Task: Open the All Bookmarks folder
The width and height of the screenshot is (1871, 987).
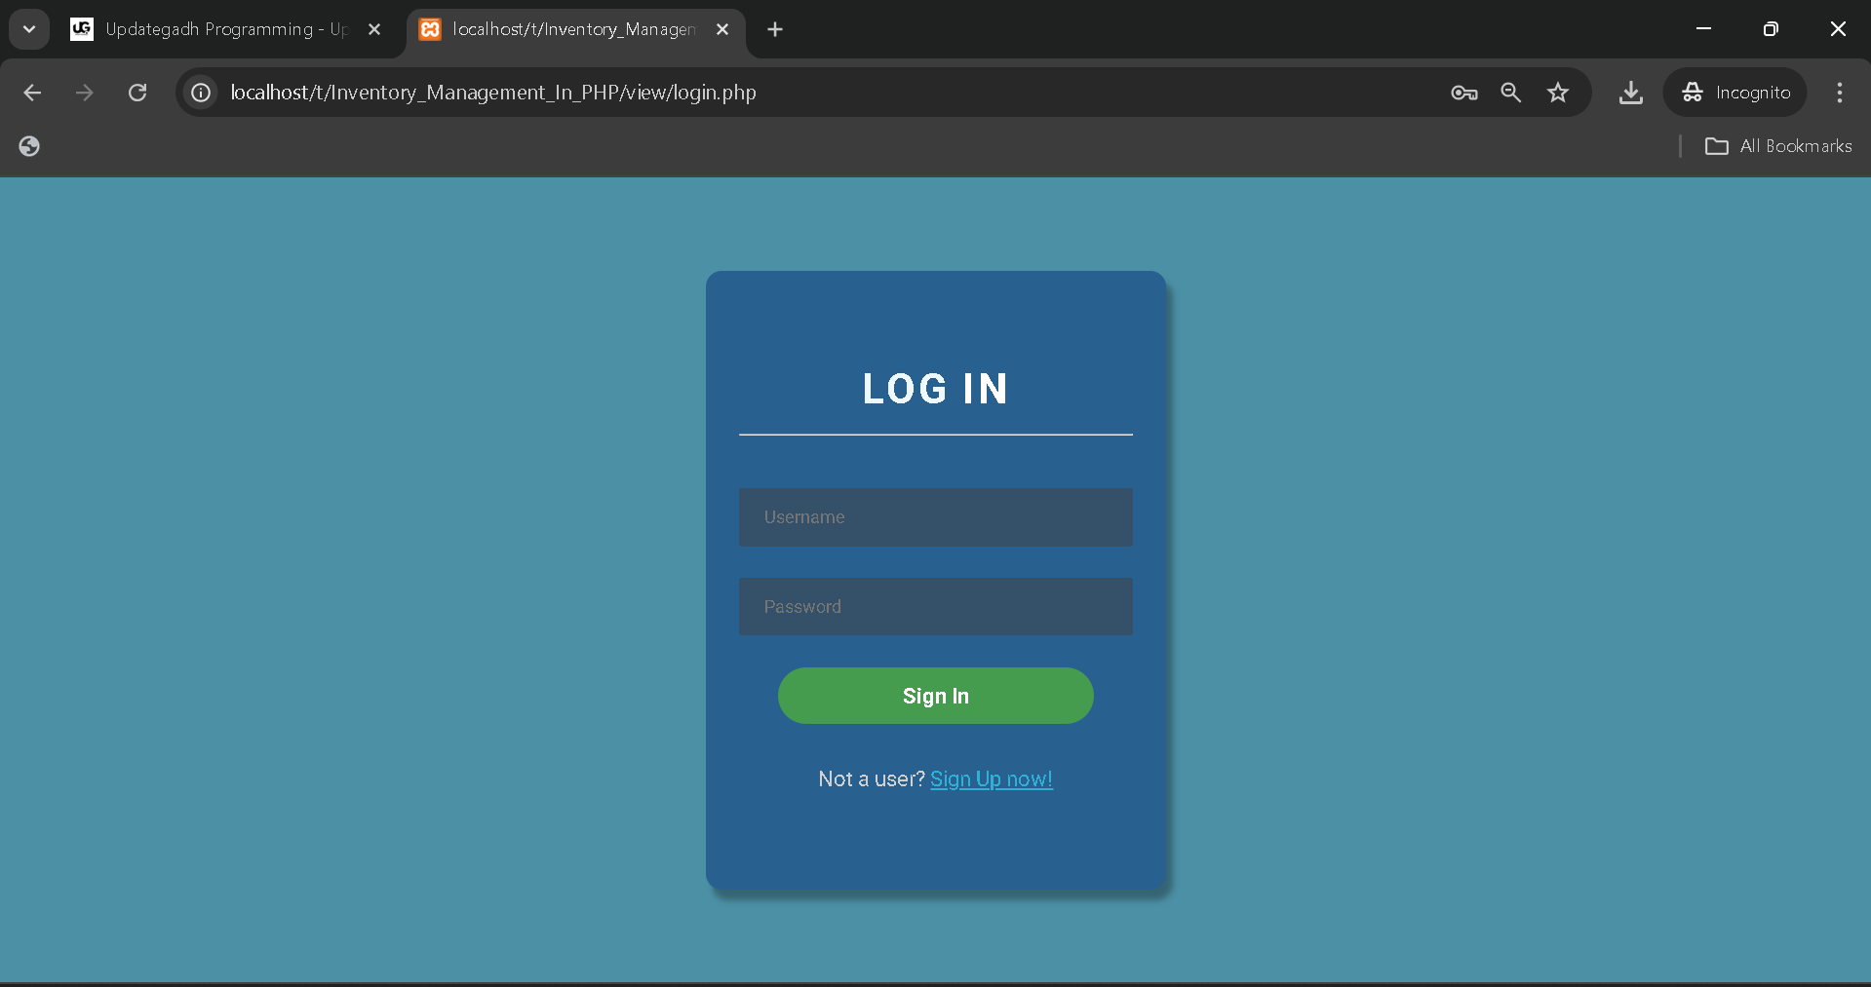Action: (x=1778, y=146)
